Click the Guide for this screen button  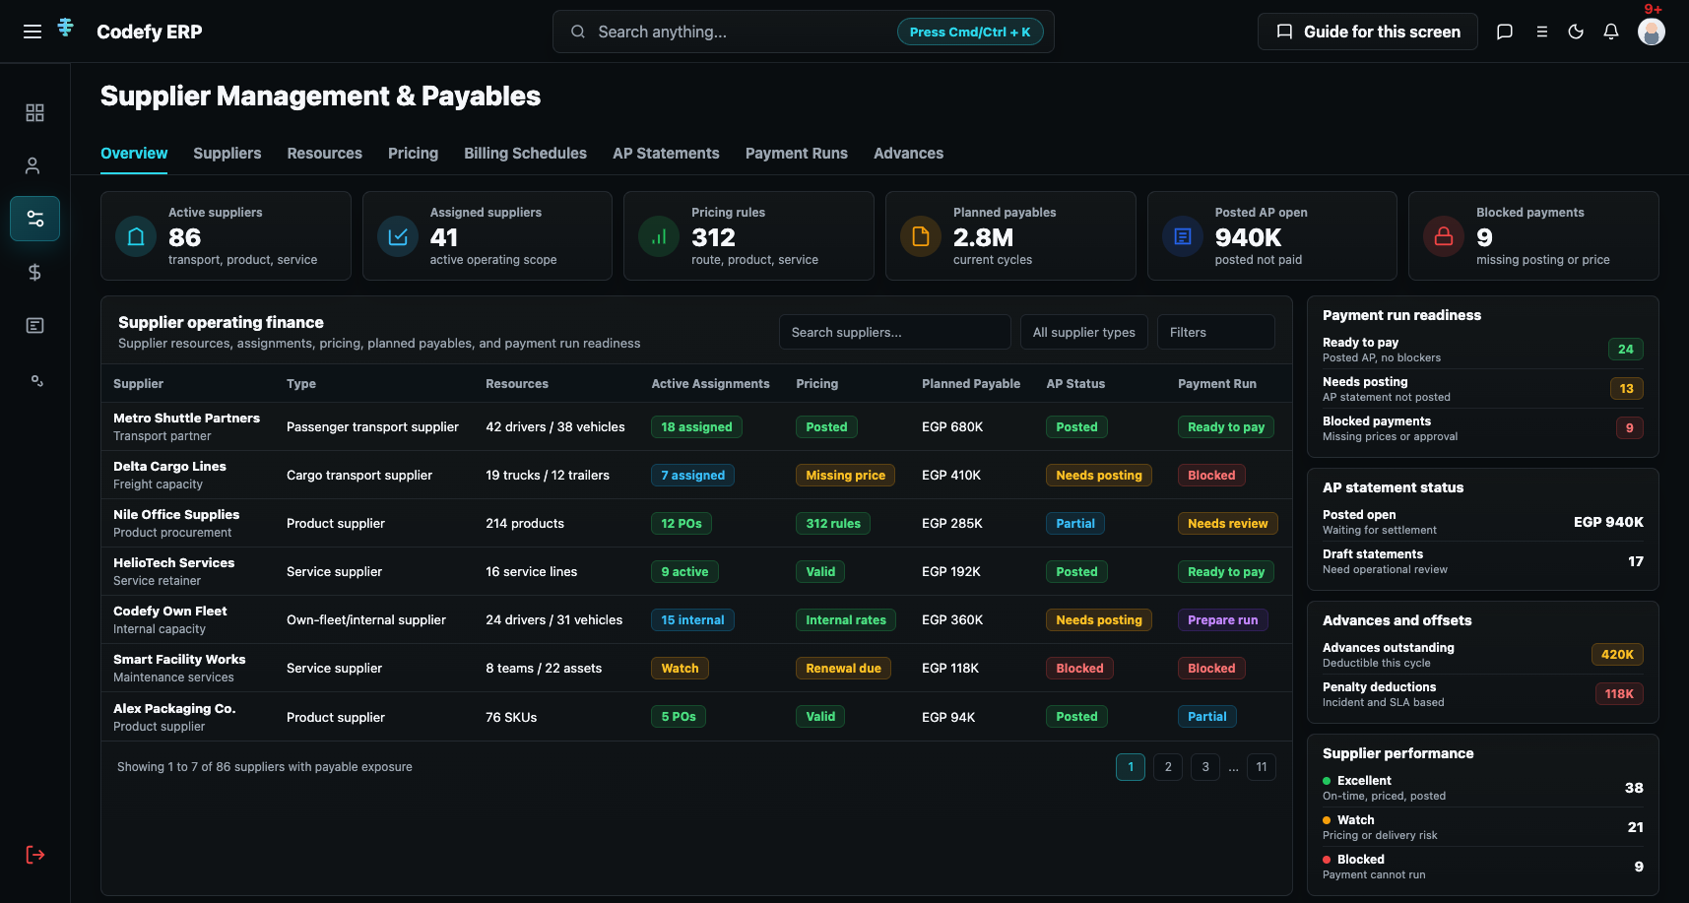click(x=1368, y=32)
